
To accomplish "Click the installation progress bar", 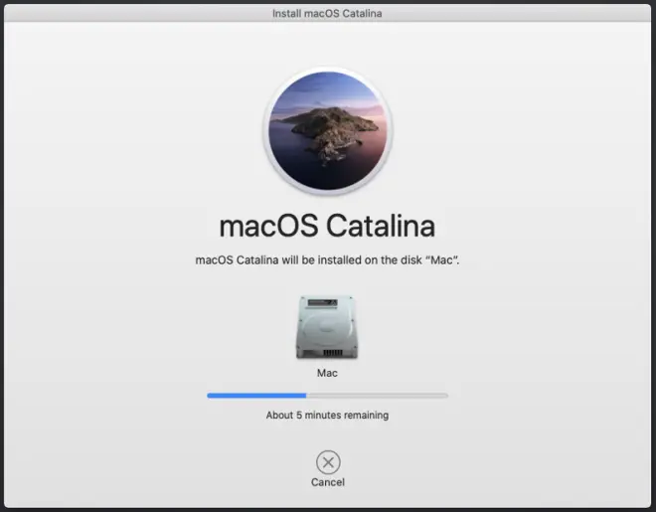I will click(328, 396).
